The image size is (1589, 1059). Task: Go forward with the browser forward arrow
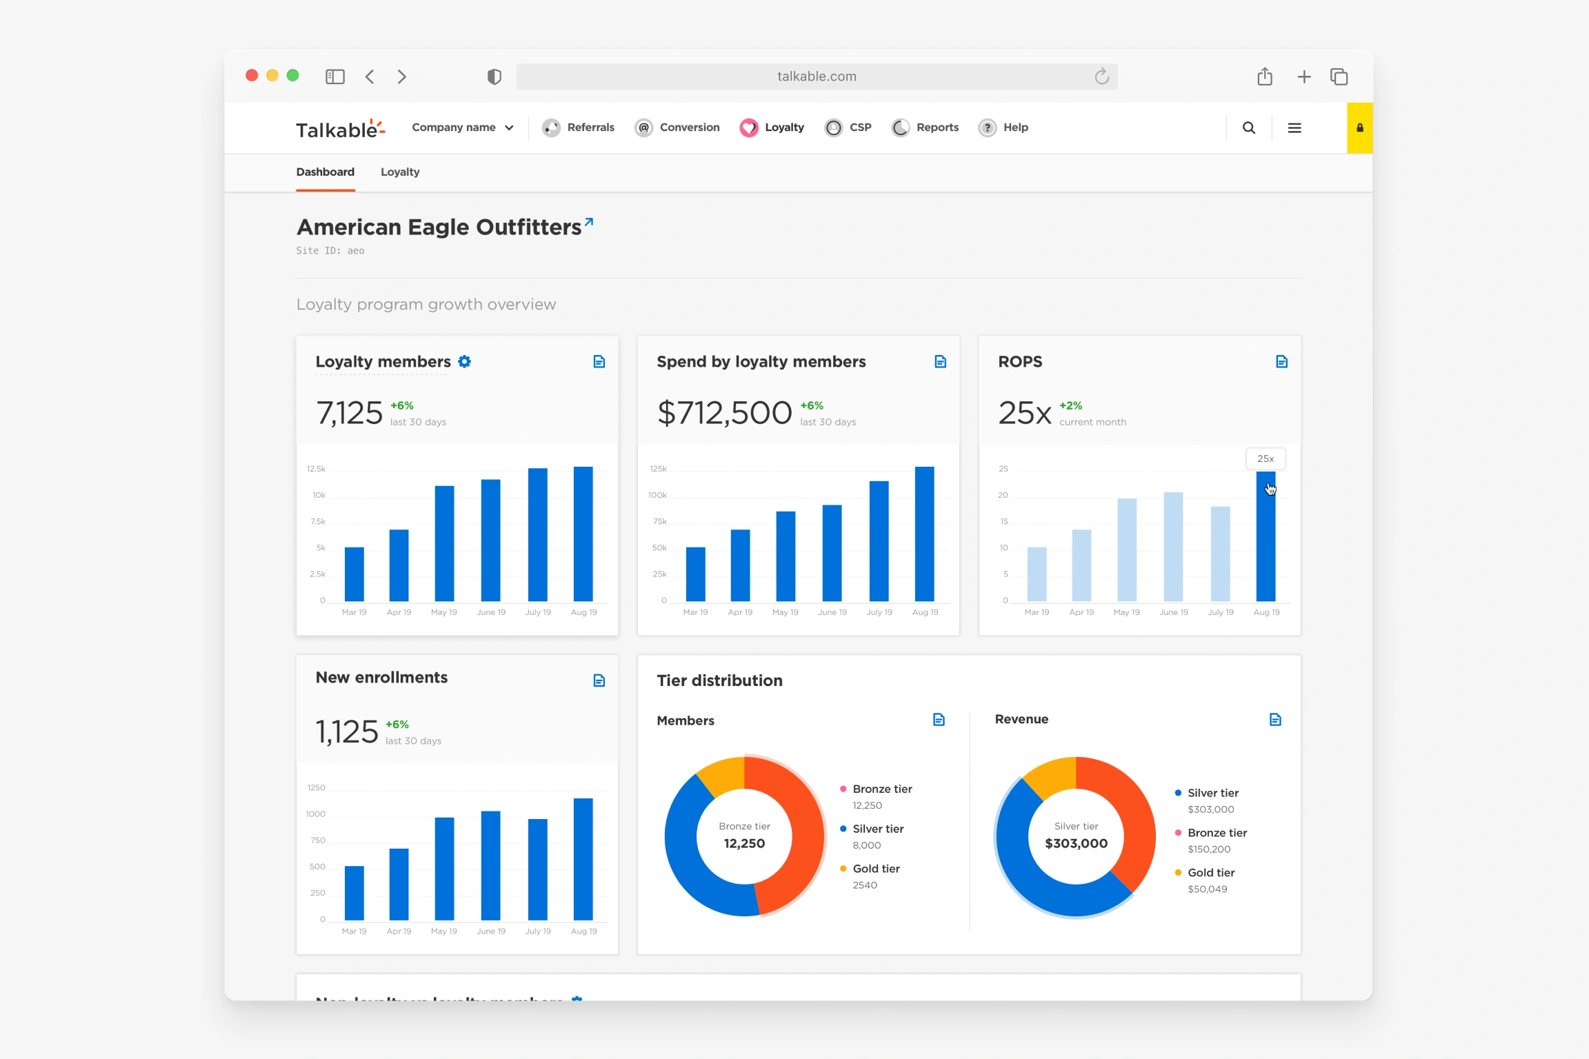point(402,77)
